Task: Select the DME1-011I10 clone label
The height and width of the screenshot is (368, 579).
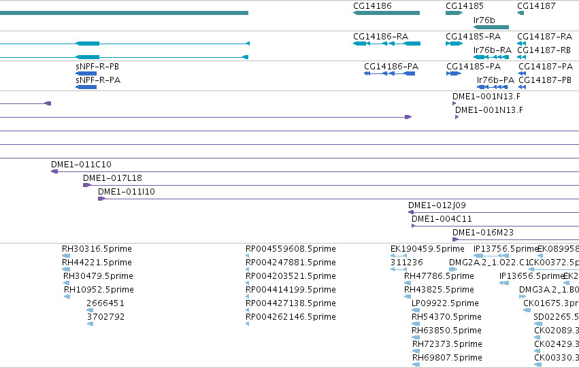Action: (127, 192)
